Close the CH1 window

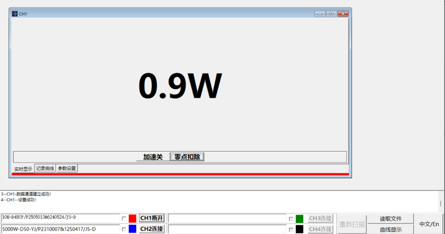pos(343,14)
